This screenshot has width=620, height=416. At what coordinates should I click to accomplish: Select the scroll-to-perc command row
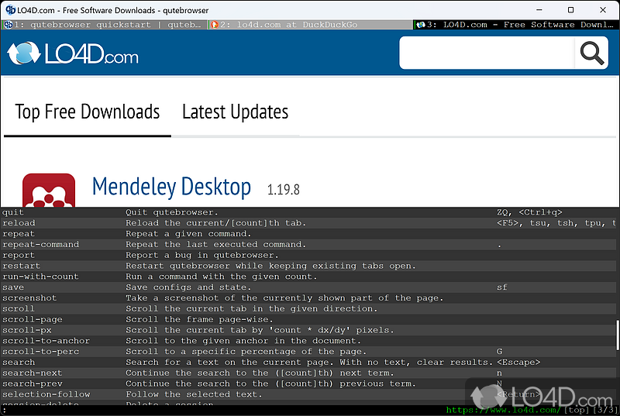click(308, 351)
